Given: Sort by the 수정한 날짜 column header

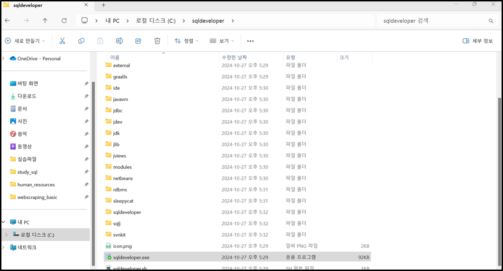Looking at the screenshot, I should pos(234,57).
